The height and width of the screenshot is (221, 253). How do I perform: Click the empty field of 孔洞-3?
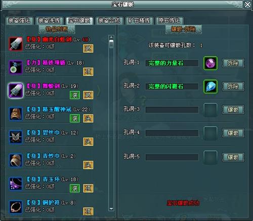click(172, 110)
